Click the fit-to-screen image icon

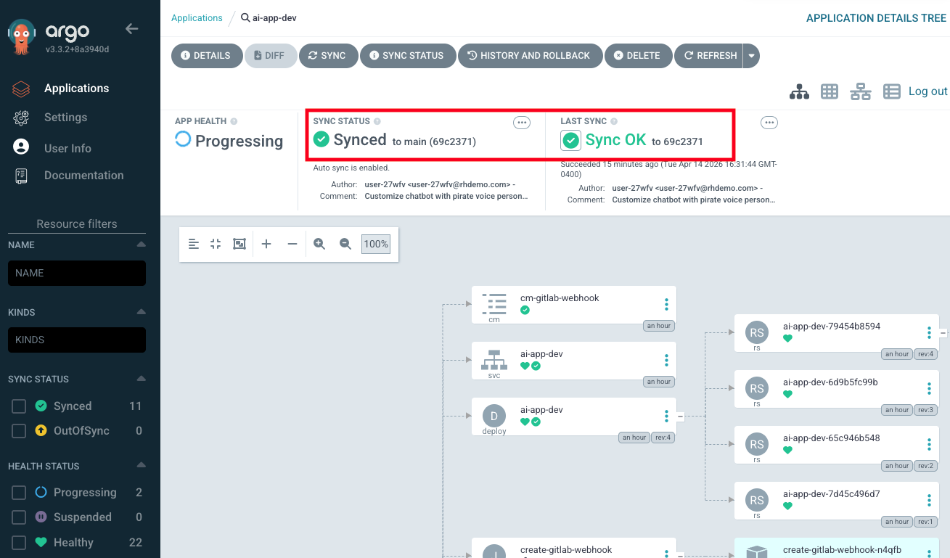coord(239,244)
